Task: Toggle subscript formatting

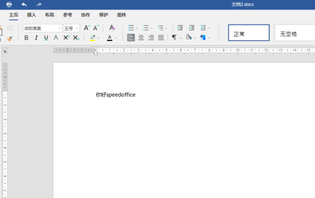Action: [76, 38]
